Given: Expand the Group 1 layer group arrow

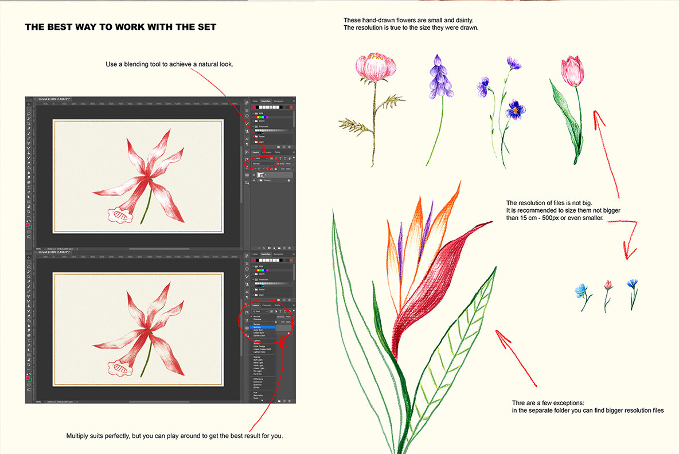Looking at the screenshot, I should pyautogui.click(x=258, y=181).
